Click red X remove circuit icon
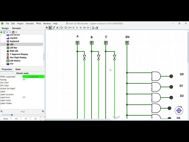This screenshot has width=189, height=142. point(16,32)
